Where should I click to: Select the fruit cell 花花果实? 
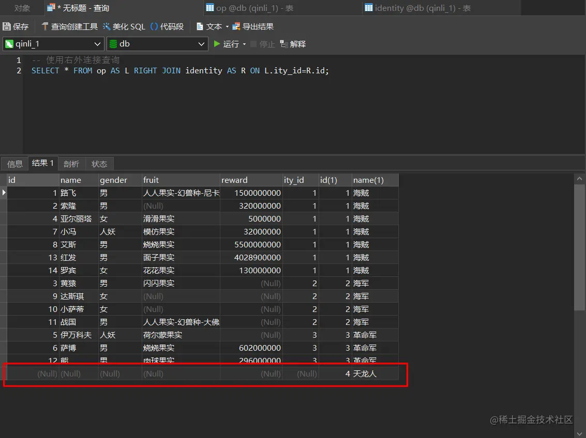click(181, 271)
